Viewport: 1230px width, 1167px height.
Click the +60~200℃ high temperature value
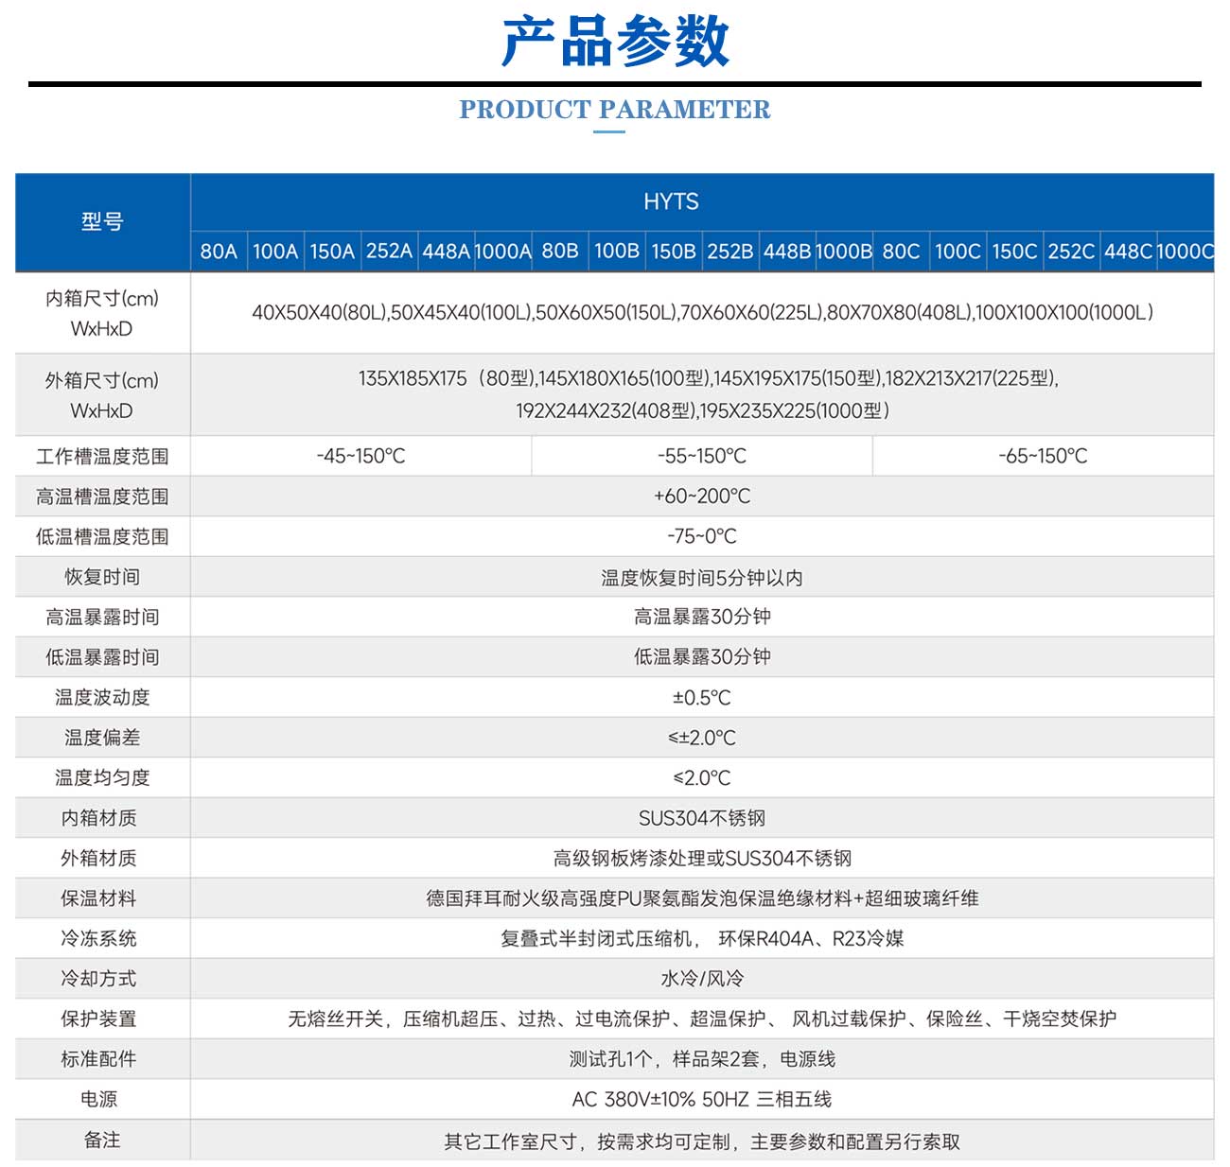coord(702,496)
